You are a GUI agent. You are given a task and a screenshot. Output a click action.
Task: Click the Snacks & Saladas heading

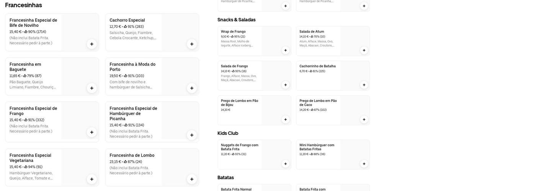(x=236, y=20)
